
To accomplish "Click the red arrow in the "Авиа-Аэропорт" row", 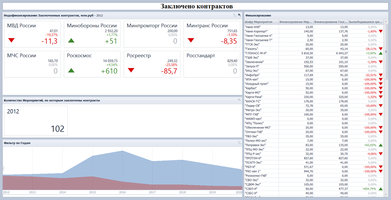I will [x=380, y=31].
